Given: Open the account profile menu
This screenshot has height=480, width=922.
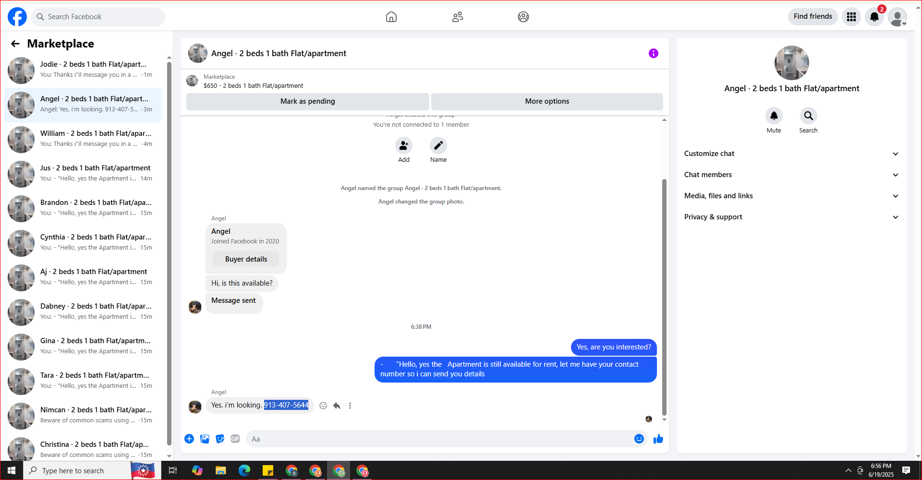Looking at the screenshot, I should coord(898,17).
